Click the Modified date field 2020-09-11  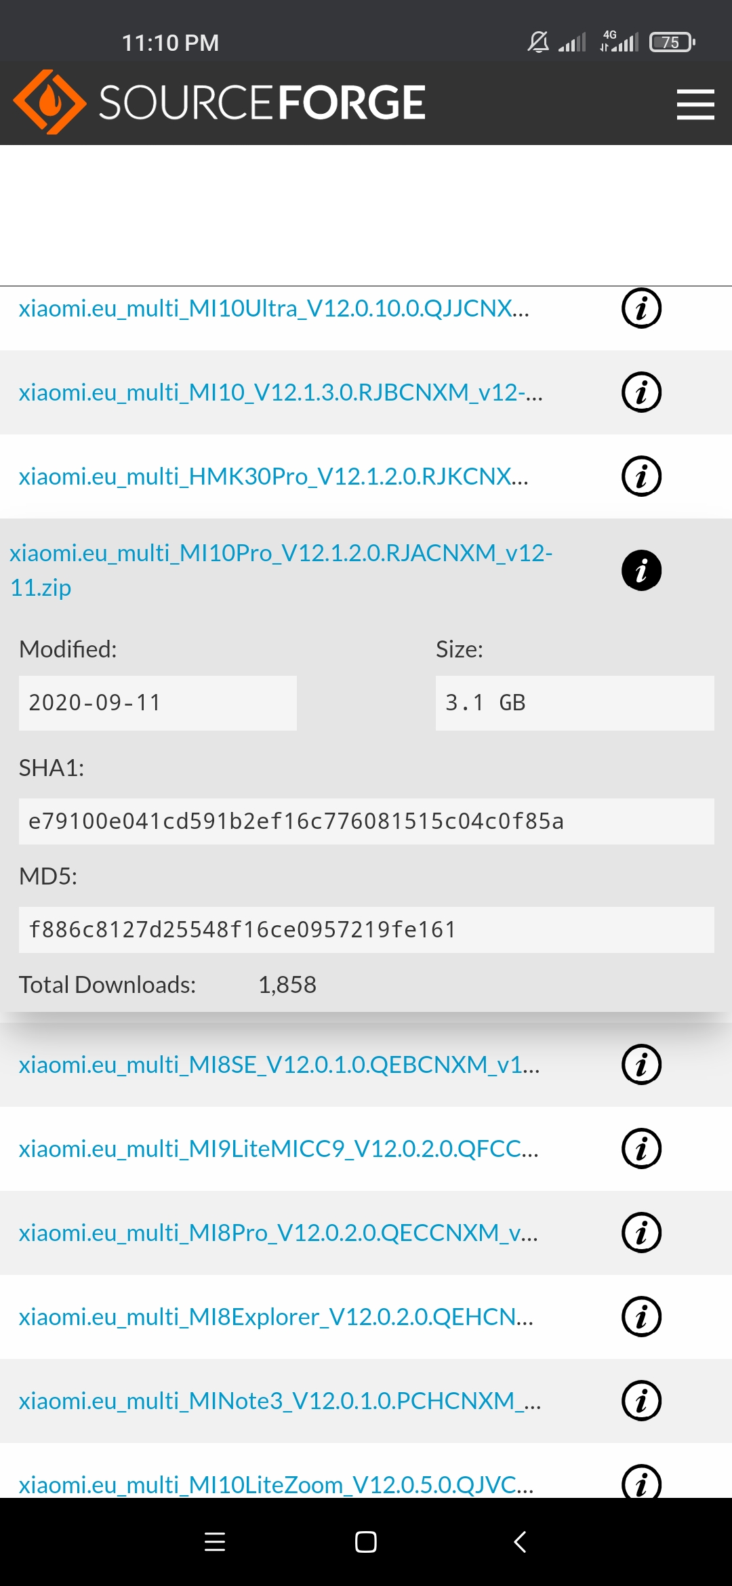[x=157, y=703]
